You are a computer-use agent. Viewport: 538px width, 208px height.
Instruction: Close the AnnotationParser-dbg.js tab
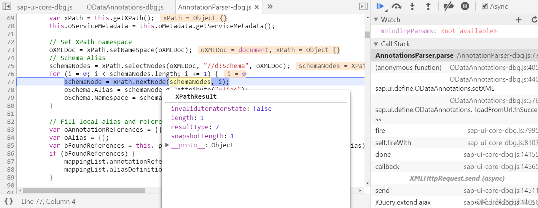coord(257,7)
